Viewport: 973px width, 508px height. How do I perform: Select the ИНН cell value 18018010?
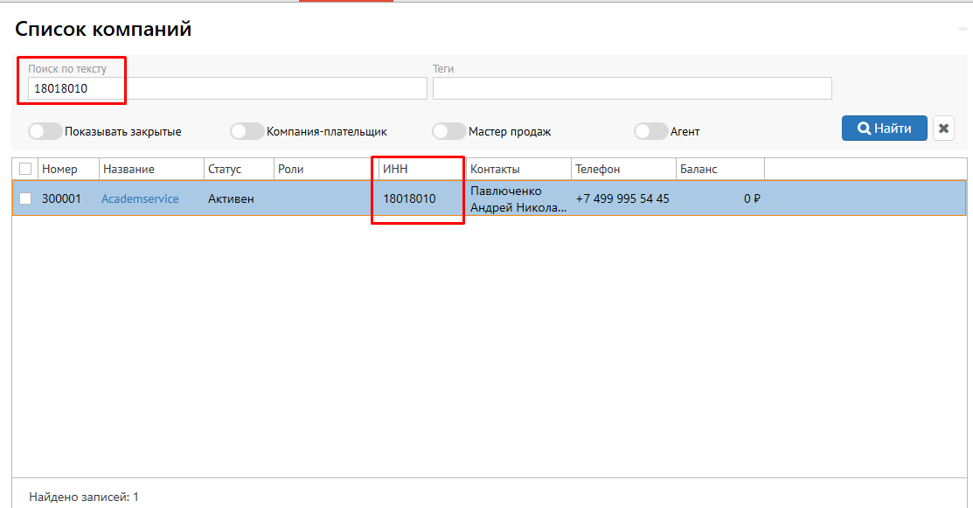click(409, 198)
